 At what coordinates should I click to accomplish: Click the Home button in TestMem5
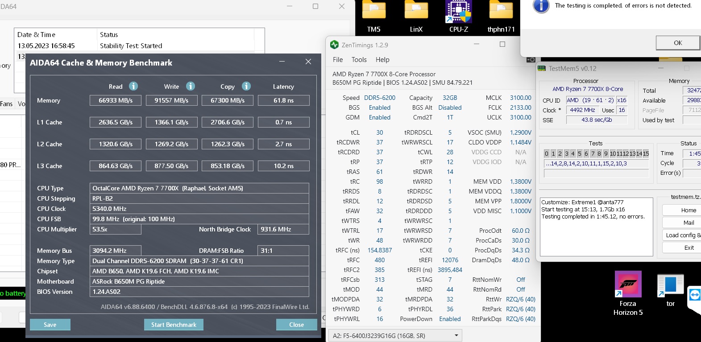click(x=682, y=210)
